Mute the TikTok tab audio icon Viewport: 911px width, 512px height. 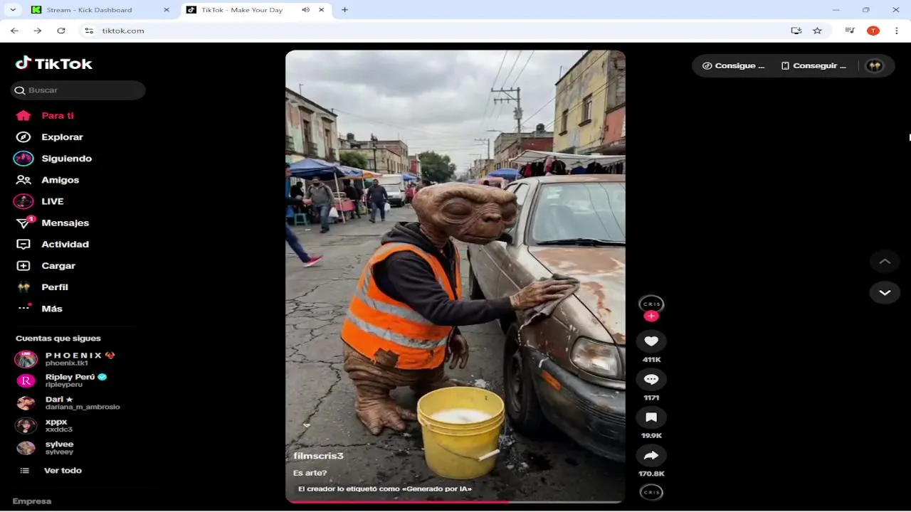(x=305, y=10)
